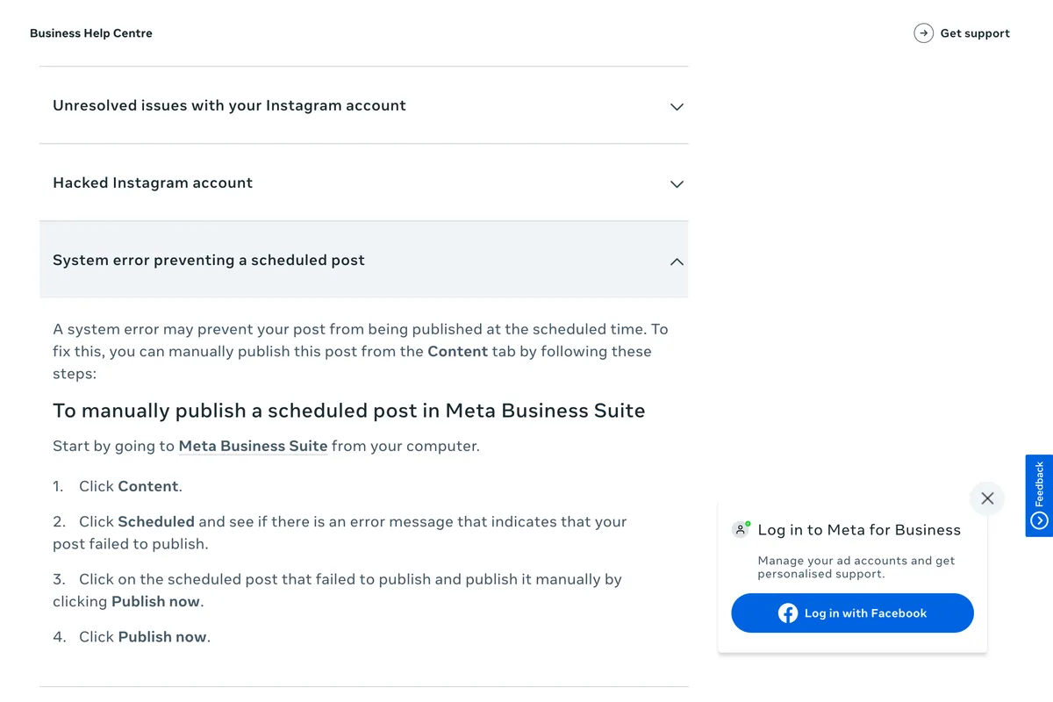This screenshot has width=1053, height=702.
Task: Click the System error preventing a scheduled post heading
Action: [209, 260]
